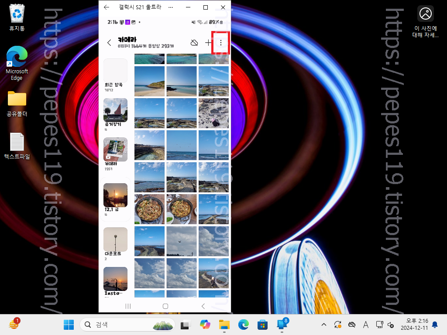447x335 pixels.
Task: Click the cloud off tray icon
Action: tap(352, 325)
